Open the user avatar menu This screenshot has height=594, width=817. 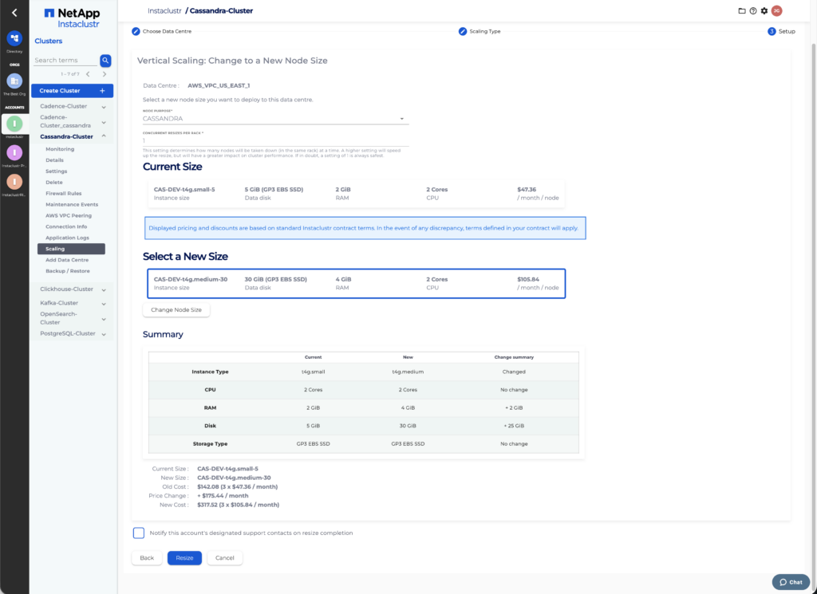pos(776,10)
